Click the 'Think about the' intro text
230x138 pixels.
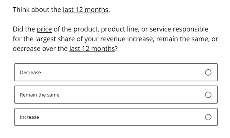[37, 10]
